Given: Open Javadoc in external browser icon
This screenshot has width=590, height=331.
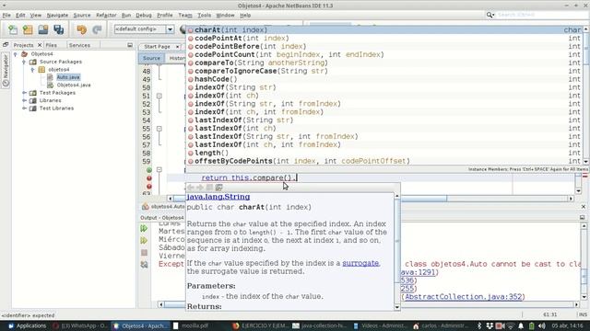Looking at the screenshot, I should [x=219, y=188].
